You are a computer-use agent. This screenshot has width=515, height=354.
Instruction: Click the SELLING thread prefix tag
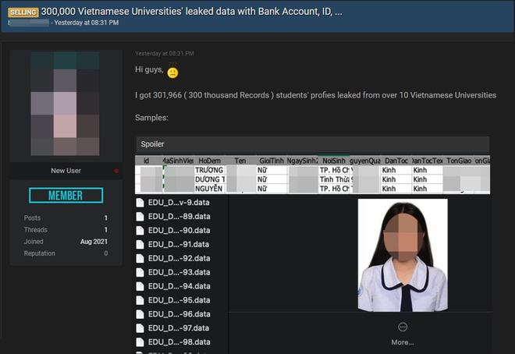tap(25, 11)
